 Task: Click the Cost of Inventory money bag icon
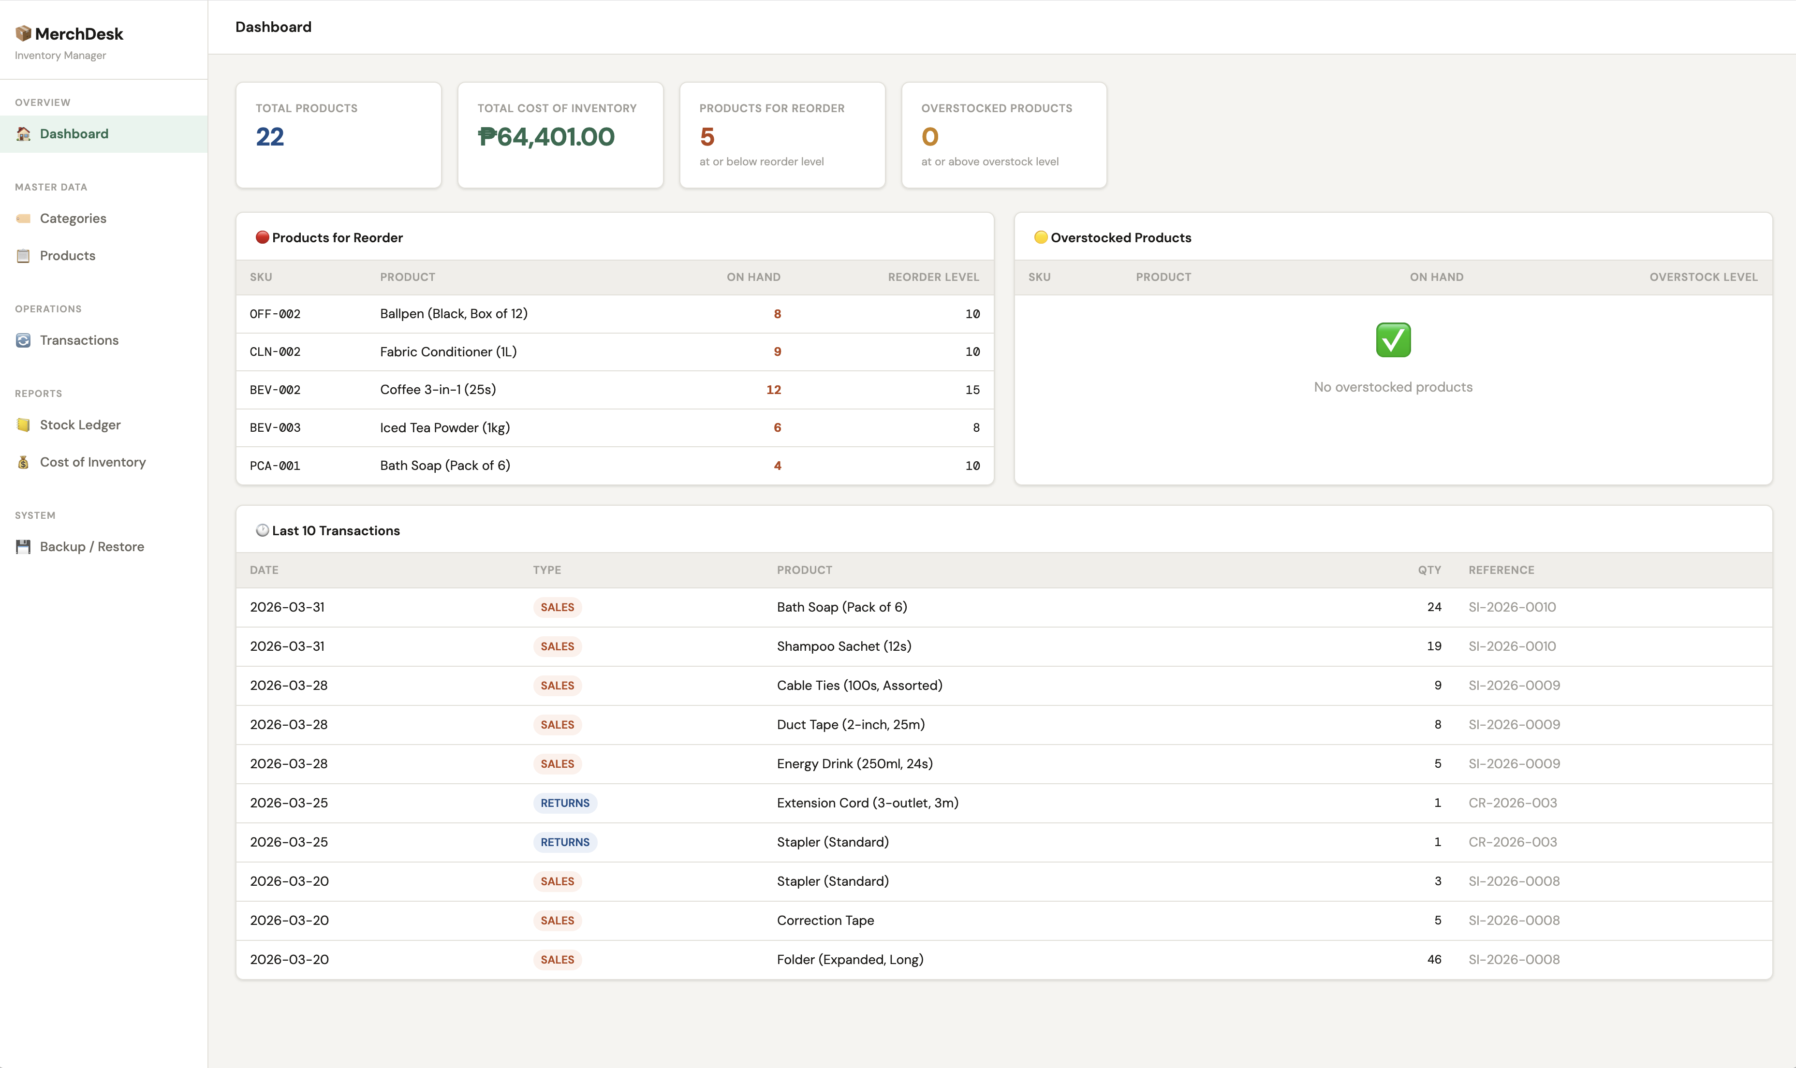click(23, 462)
